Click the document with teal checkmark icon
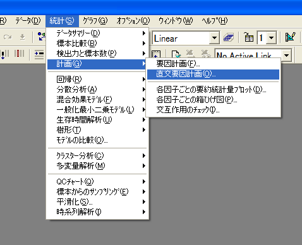Screen dimensions: 302x245 tap(176, 54)
